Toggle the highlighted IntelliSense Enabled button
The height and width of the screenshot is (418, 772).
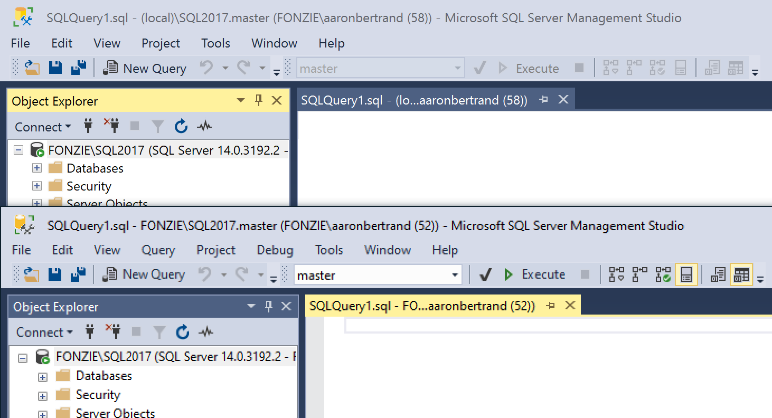coord(686,274)
